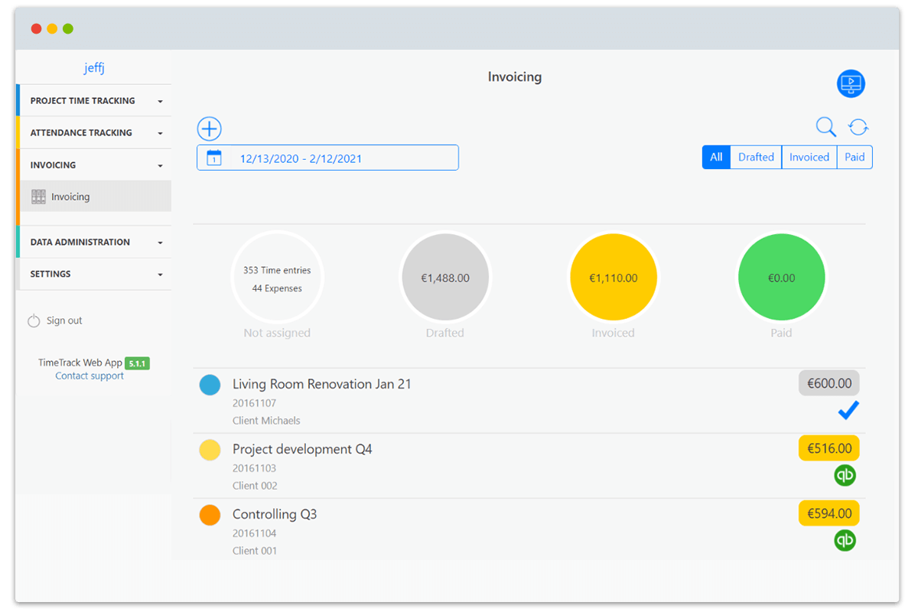Click the search icon above the invoice list
The image size is (918, 612).
coord(825,126)
